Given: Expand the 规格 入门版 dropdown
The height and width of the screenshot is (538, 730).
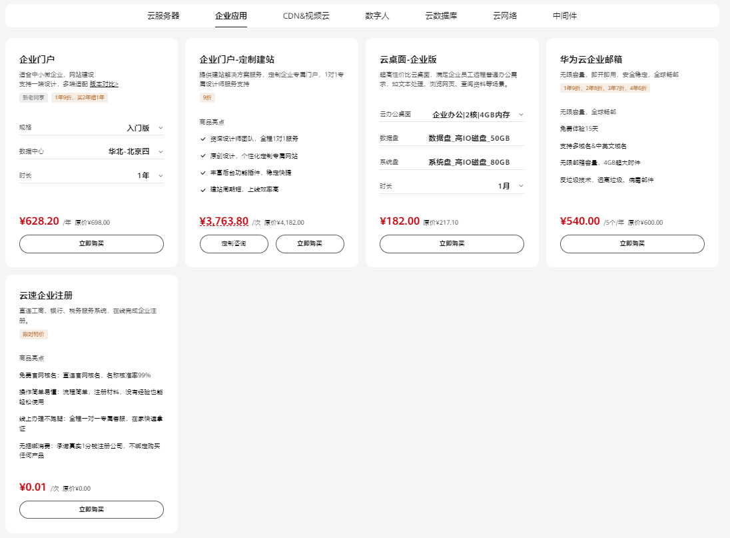Looking at the screenshot, I should 143,127.
